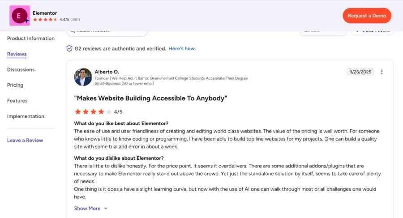Click the Elementor logo icon
This screenshot has width=403, height=218.
pos(20,16)
